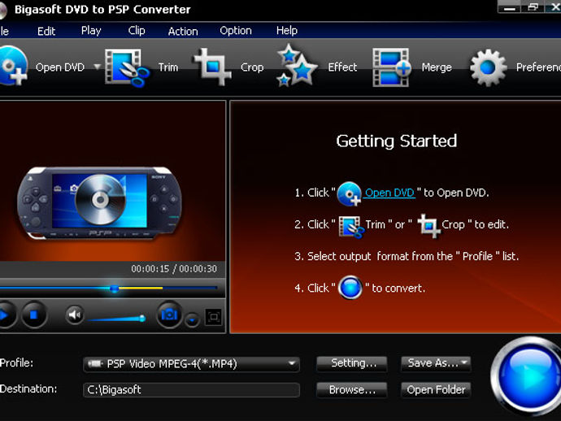Click the Merge toolbar label
Viewport: 561px width, 421px height.
pos(437,67)
